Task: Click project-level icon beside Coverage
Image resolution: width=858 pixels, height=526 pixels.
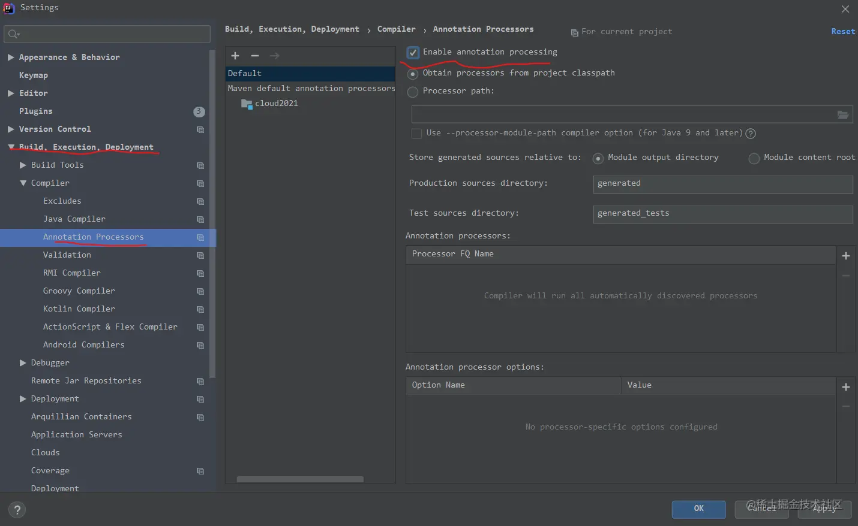Action: point(200,471)
